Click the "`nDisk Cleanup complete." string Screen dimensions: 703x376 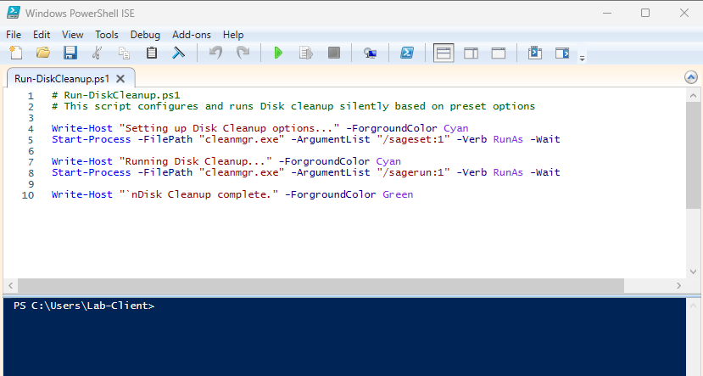(x=198, y=194)
